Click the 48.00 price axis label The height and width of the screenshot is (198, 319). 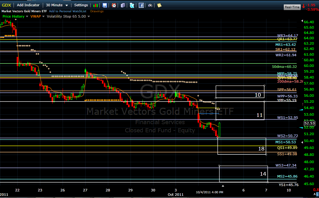click(309, 162)
